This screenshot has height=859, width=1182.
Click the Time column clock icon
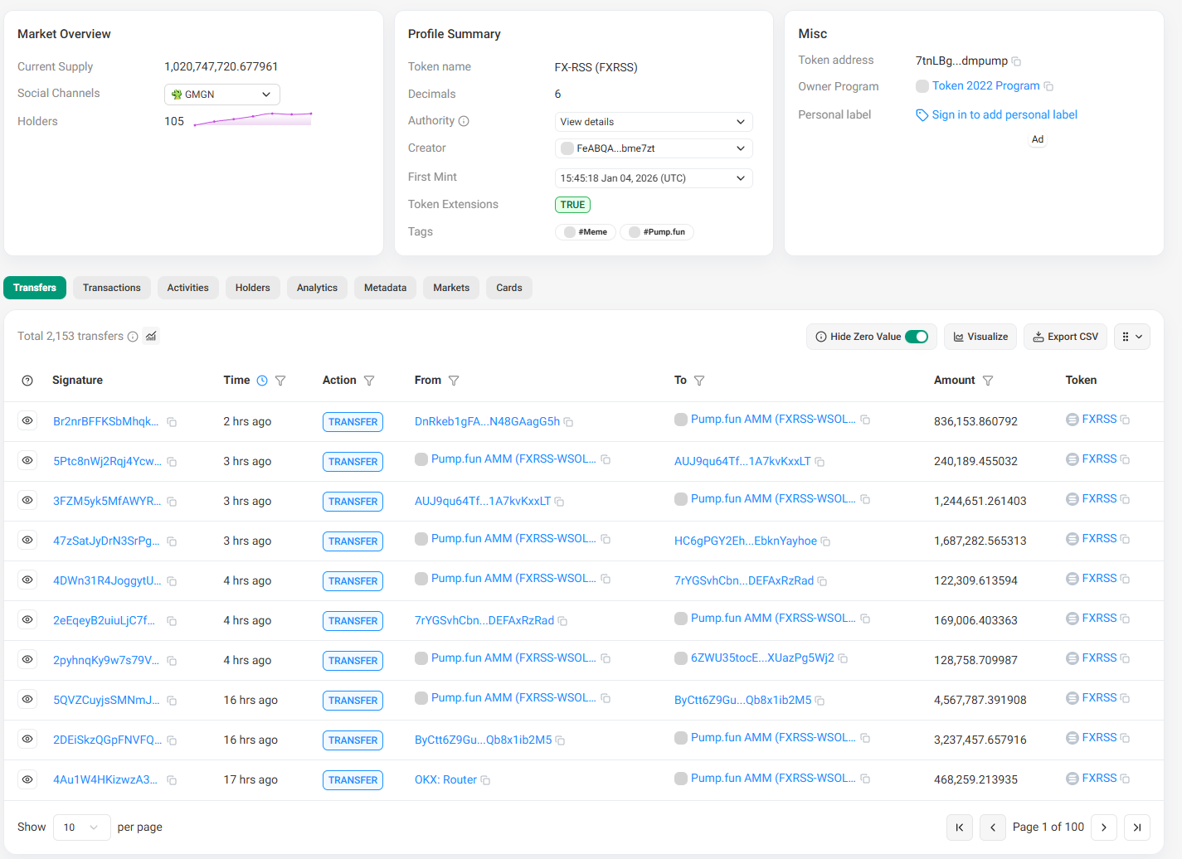tap(262, 381)
